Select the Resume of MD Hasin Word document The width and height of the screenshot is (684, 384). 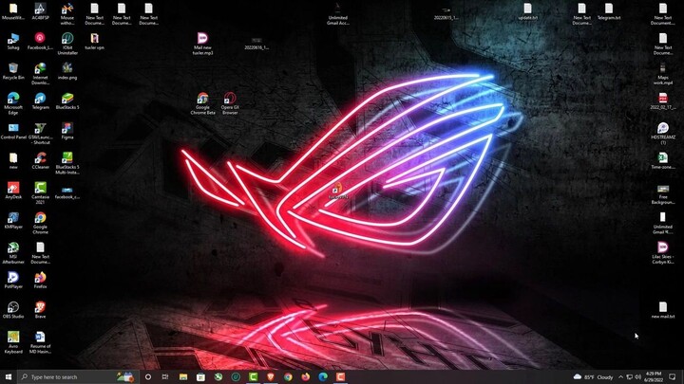[x=40, y=342]
